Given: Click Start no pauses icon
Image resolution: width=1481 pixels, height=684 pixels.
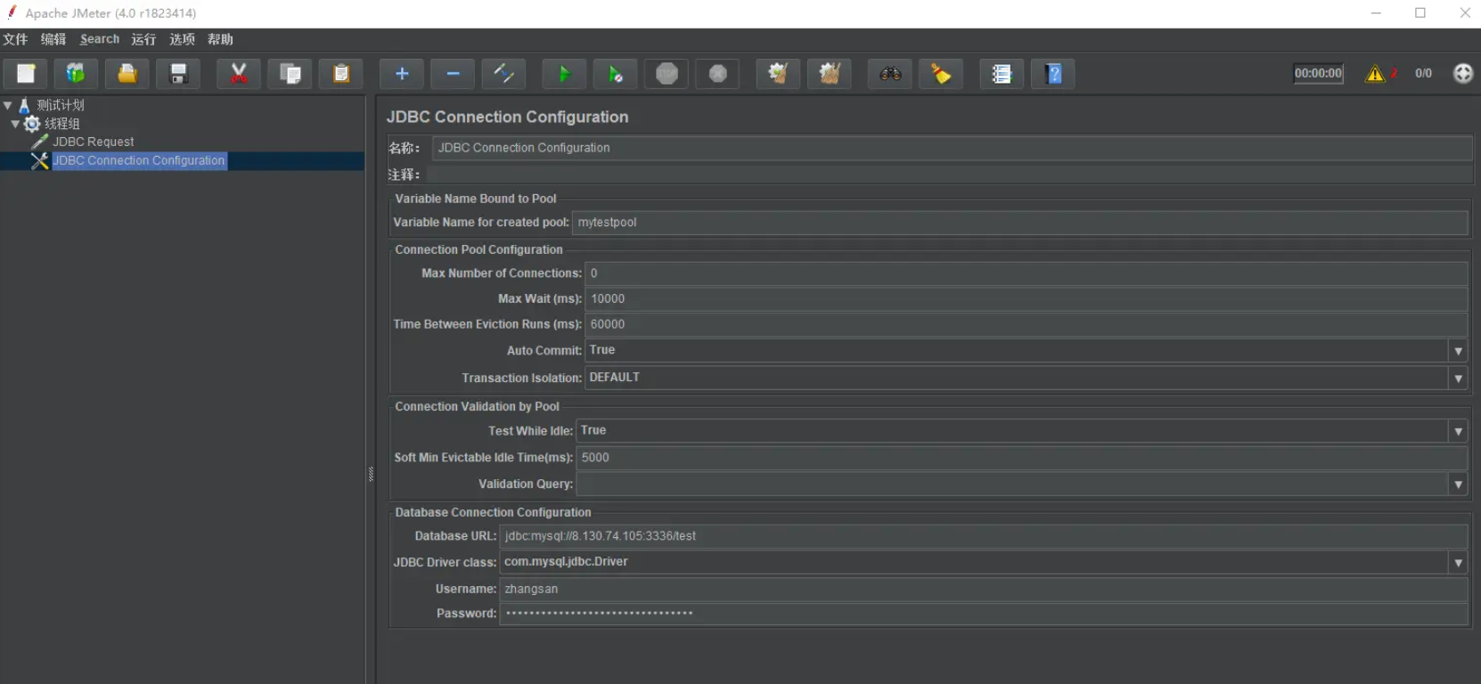Looking at the screenshot, I should pyautogui.click(x=615, y=74).
